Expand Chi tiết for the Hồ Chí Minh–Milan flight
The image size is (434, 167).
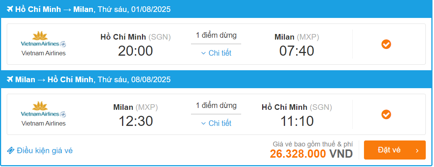coord(216,53)
